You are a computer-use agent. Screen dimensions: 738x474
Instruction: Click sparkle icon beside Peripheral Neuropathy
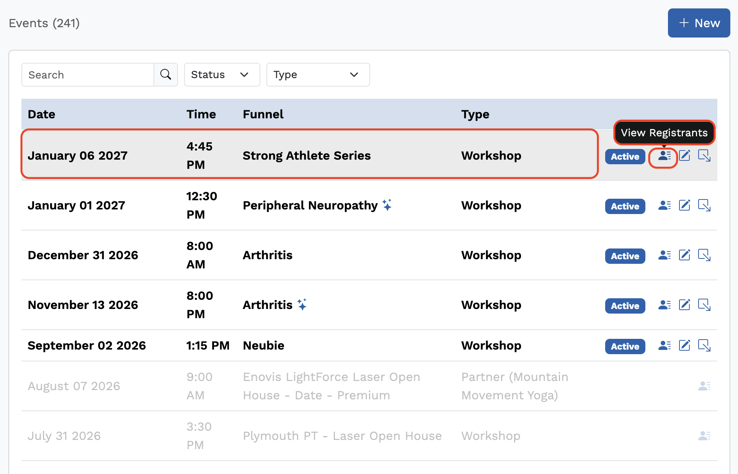pyautogui.click(x=387, y=205)
